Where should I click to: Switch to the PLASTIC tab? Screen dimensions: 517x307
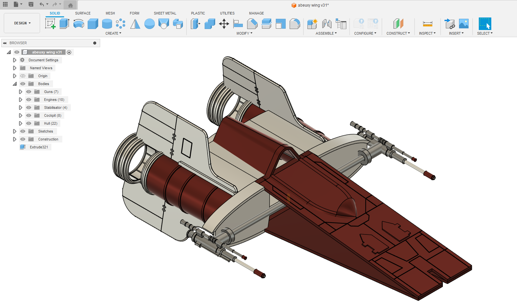point(198,13)
